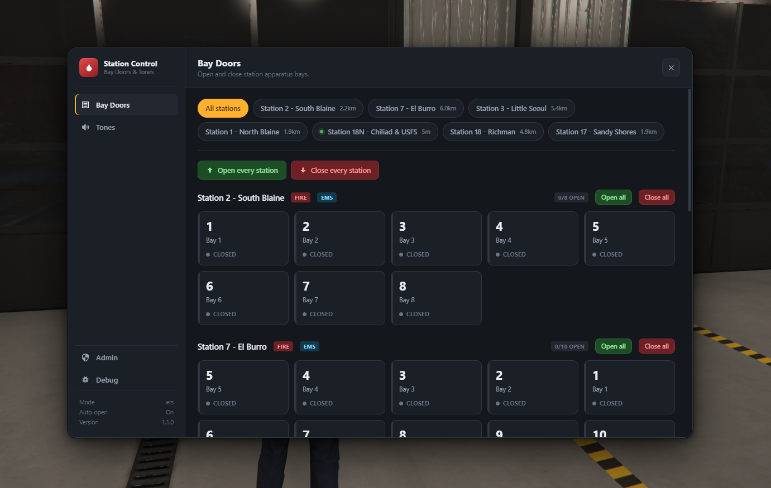The width and height of the screenshot is (771, 488).
Task: Filter by Station 18 - Richman
Action: 493,132
